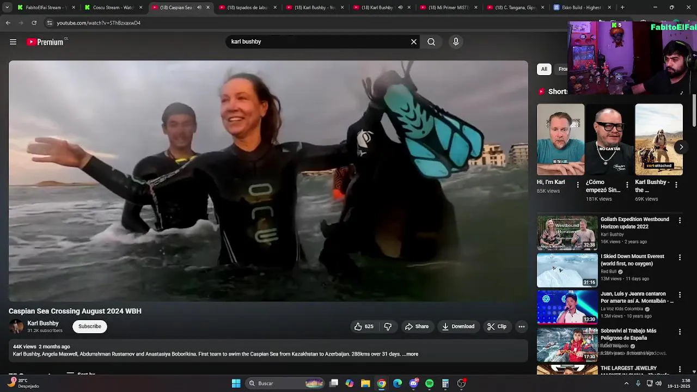
Task: Subscribe to Karl Bushby channel
Action: tap(90, 327)
